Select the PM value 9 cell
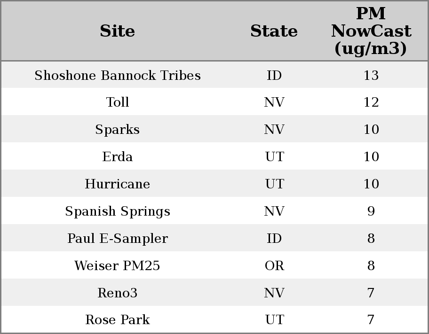The image size is (429, 334). point(371,211)
